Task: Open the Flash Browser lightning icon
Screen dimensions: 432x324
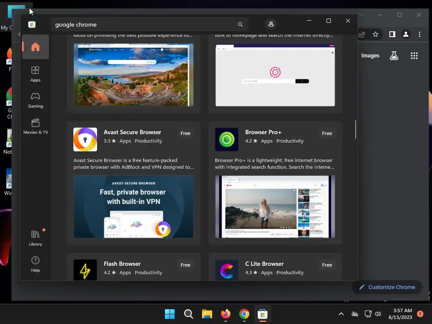Action: (x=85, y=270)
